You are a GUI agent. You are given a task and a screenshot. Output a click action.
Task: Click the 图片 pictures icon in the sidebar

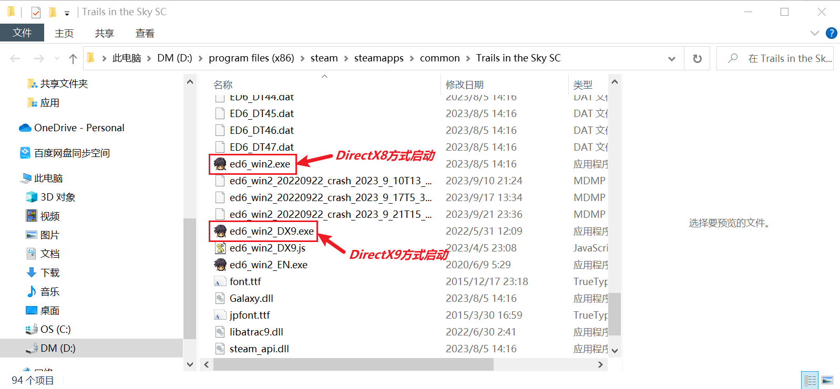(32, 235)
